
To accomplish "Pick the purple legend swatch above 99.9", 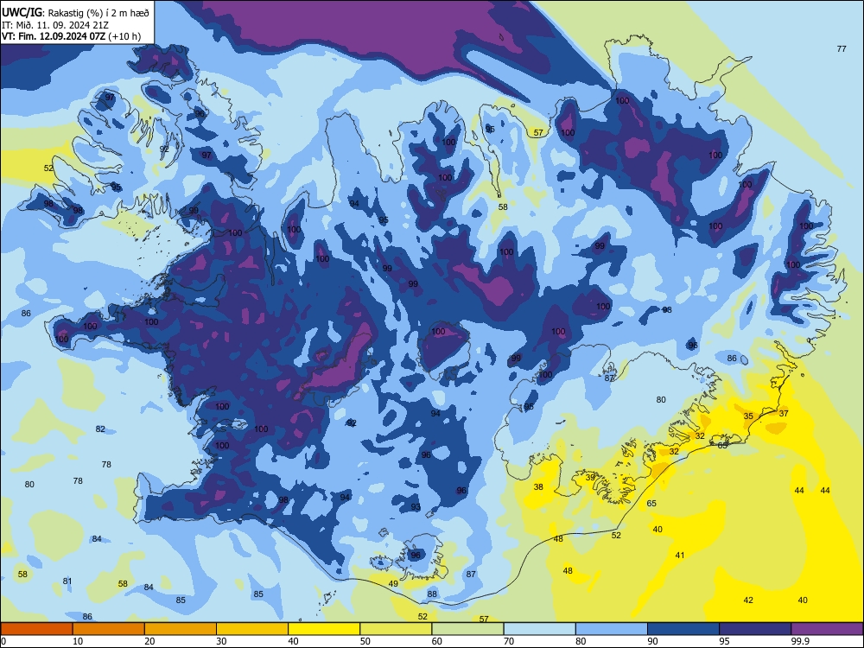I will pos(827,629).
